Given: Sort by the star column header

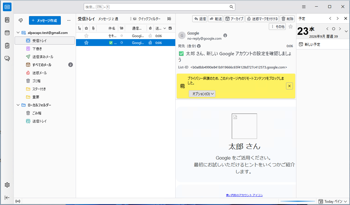Looking at the screenshot, I should tap(86, 28).
